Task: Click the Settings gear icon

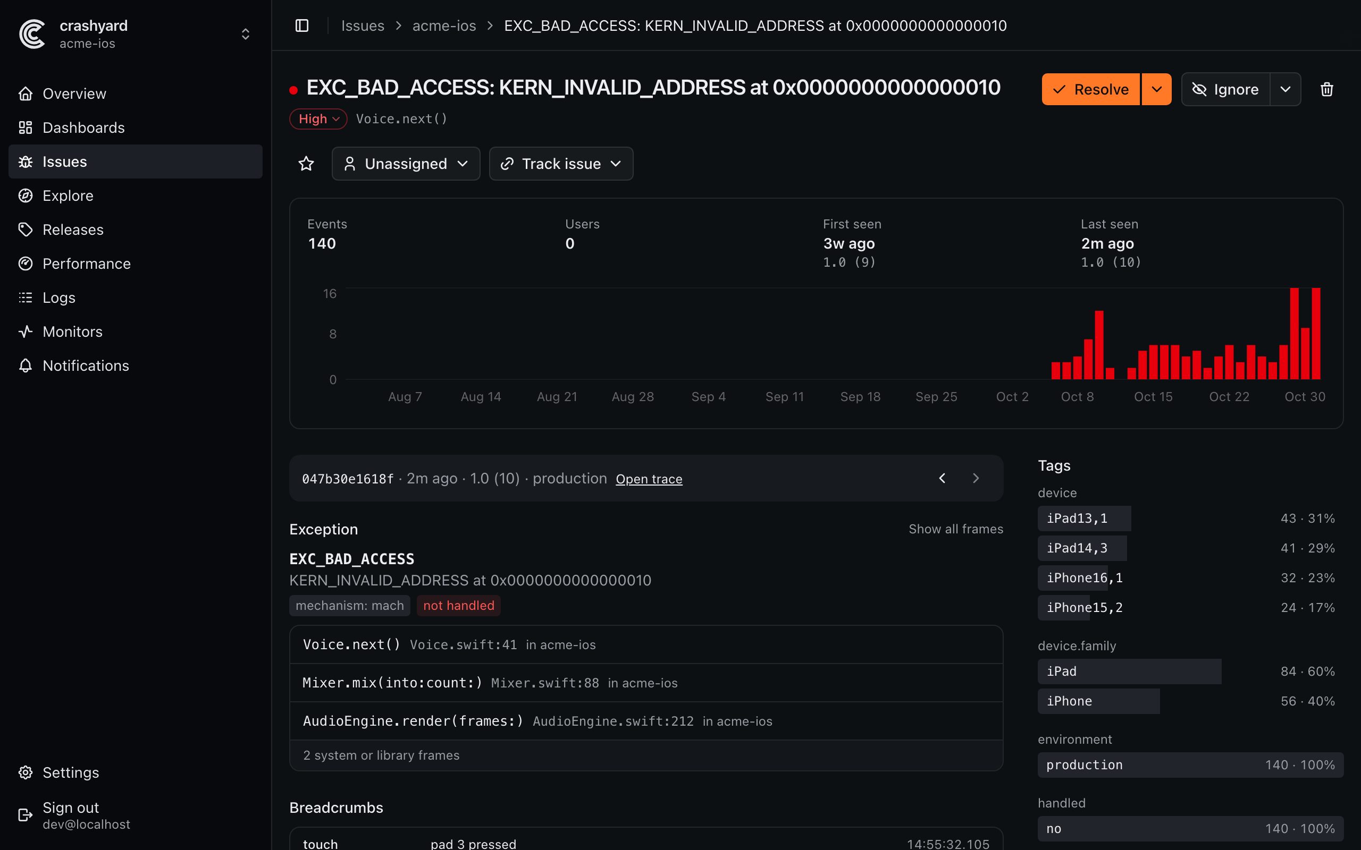Action: coord(26,772)
